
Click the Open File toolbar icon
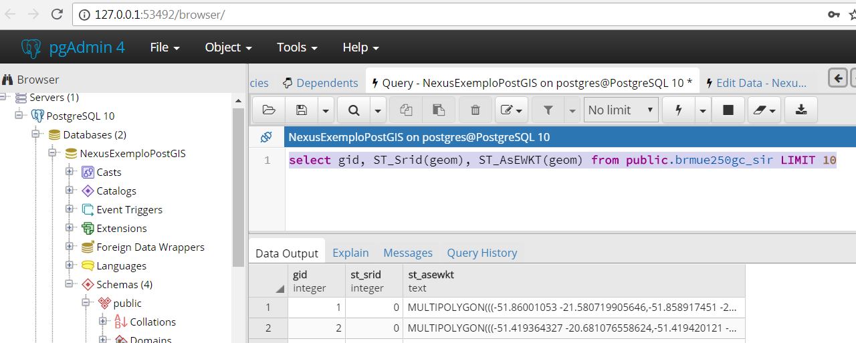coord(269,110)
